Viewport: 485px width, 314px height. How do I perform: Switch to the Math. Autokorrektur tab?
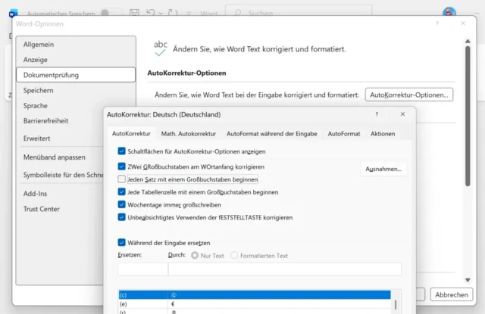[189, 134]
